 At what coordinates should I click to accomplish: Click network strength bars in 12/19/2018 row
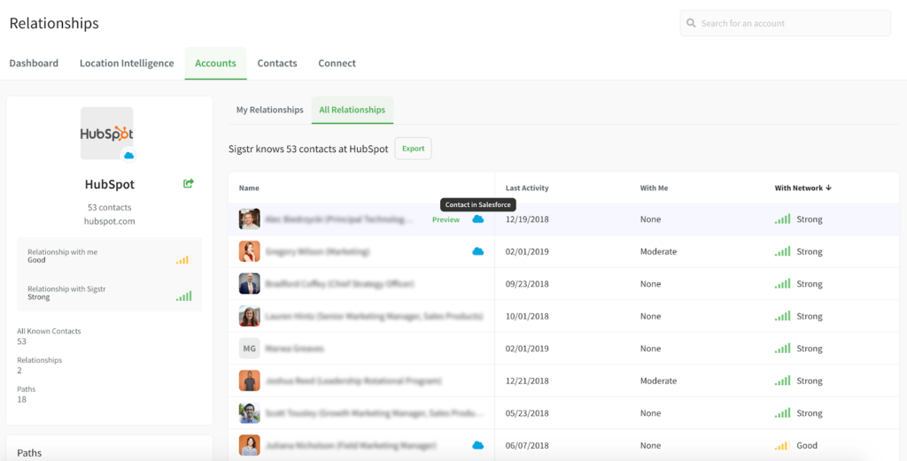pos(783,219)
